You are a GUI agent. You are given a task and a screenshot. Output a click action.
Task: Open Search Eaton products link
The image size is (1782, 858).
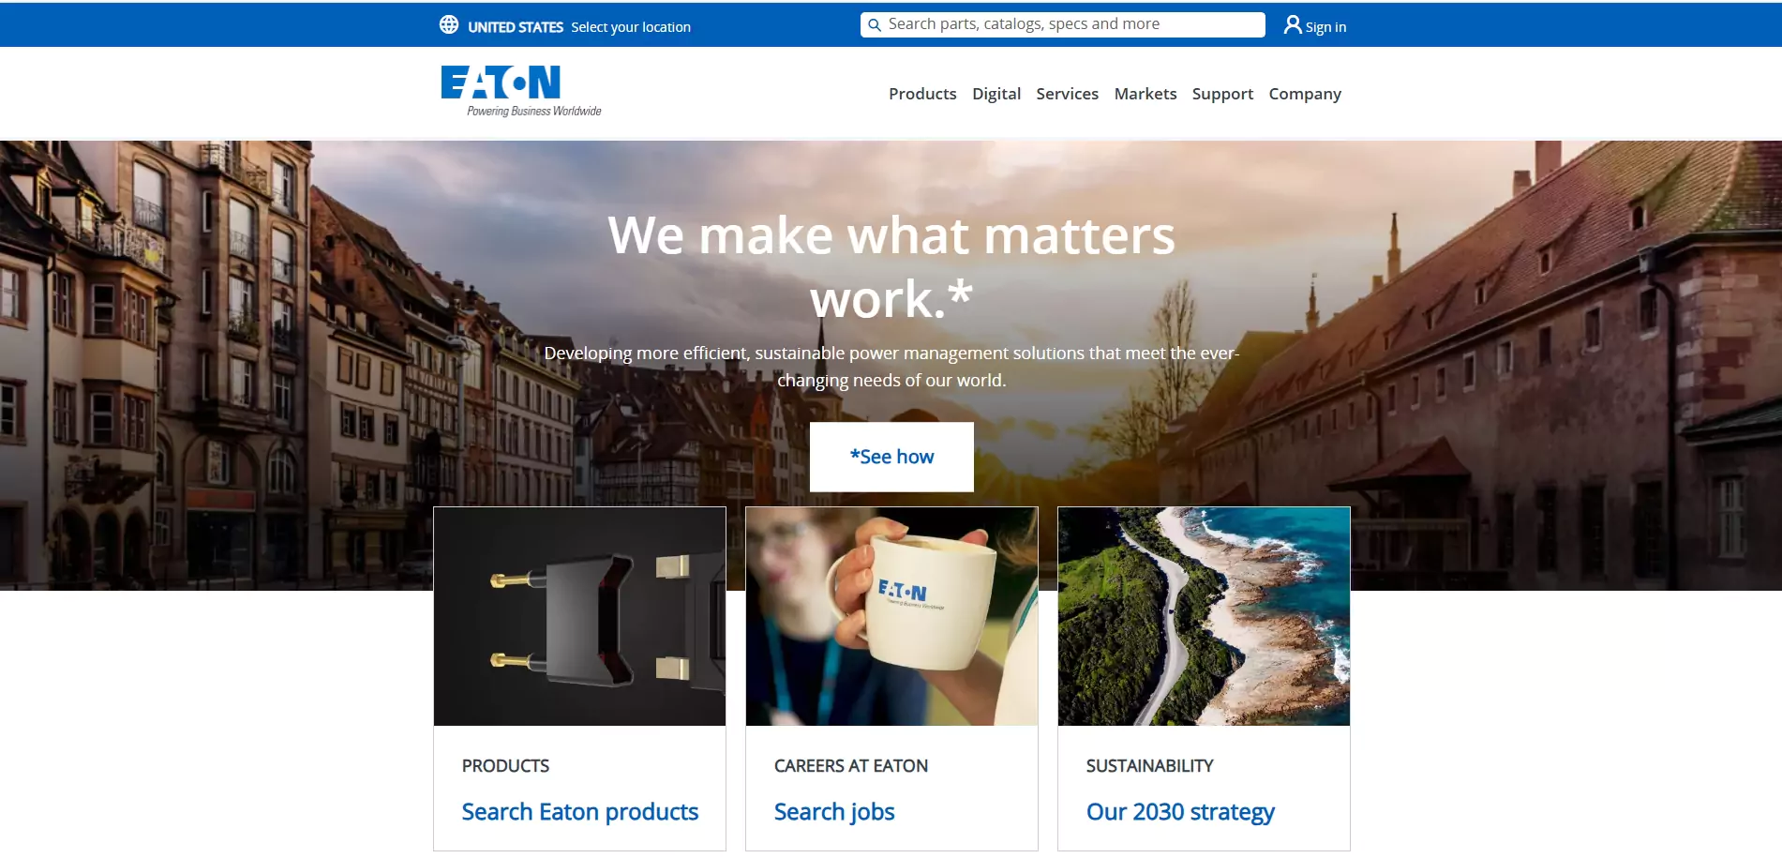(x=580, y=811)
